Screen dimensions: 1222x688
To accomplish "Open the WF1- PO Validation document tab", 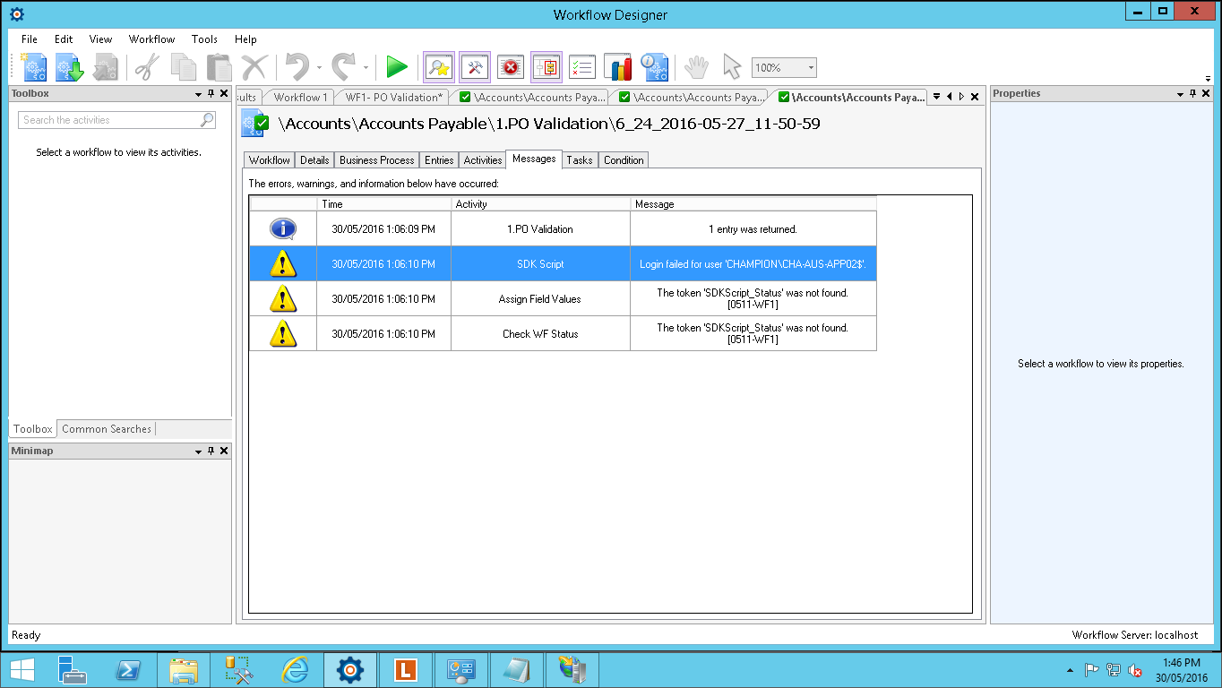I will (x=394, y=98).
